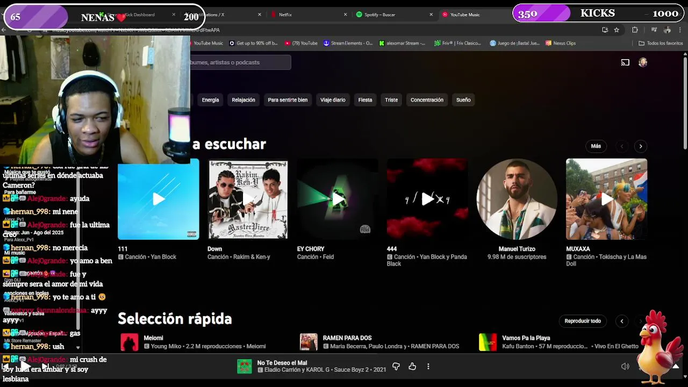This screenshot has height=387, width=688.
Task: Dislike the song No Te Deseo el Mal
Action: pyautogui.click(x=396, y=367)
